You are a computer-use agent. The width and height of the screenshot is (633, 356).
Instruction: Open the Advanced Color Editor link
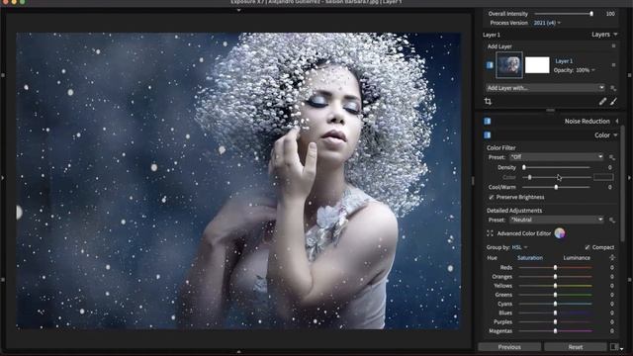(x=524, y=233)
